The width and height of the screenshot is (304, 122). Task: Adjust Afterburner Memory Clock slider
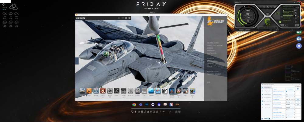click(288, 13)
